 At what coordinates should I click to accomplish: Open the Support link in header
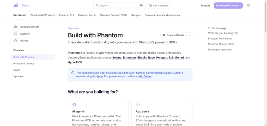coord(205,5)
